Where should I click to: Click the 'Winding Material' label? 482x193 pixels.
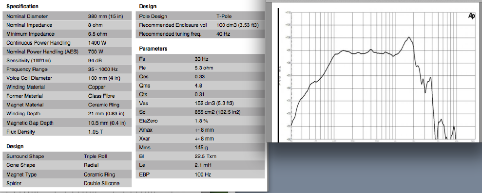click(25, 87)
